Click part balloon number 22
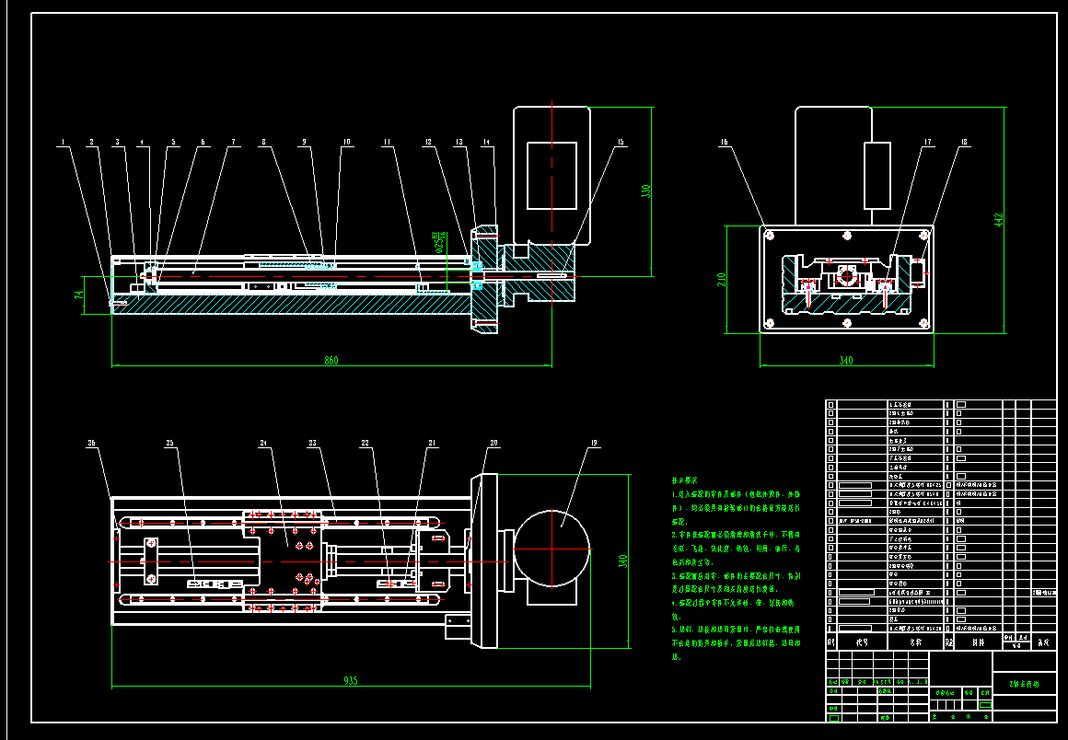This screenshot has width=1068, height=740. [366, 444]
